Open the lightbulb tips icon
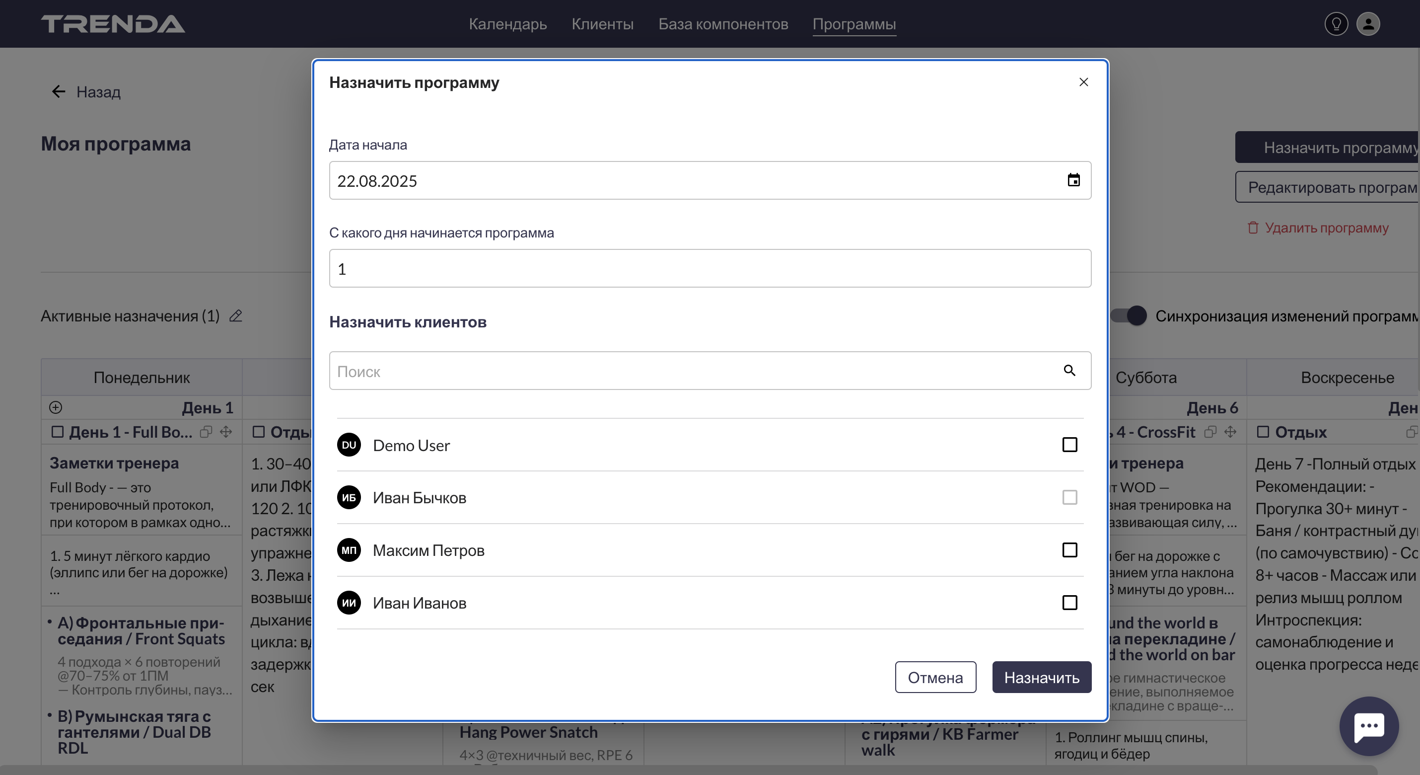The height and width of the screenshot is (775, 1420). click(1336, 24)
